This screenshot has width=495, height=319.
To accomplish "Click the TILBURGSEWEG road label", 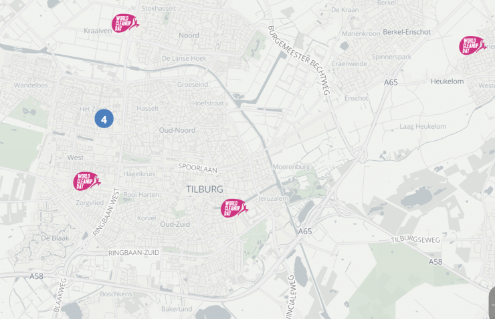I will 415,240.
